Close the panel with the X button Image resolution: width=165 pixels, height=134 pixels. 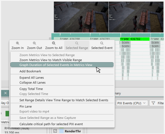(x=6, y=93)
